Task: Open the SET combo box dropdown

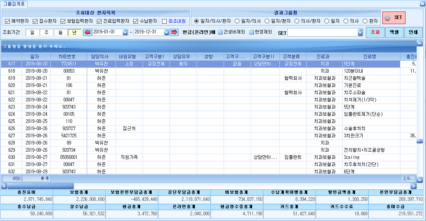Action: pos(360,32)
